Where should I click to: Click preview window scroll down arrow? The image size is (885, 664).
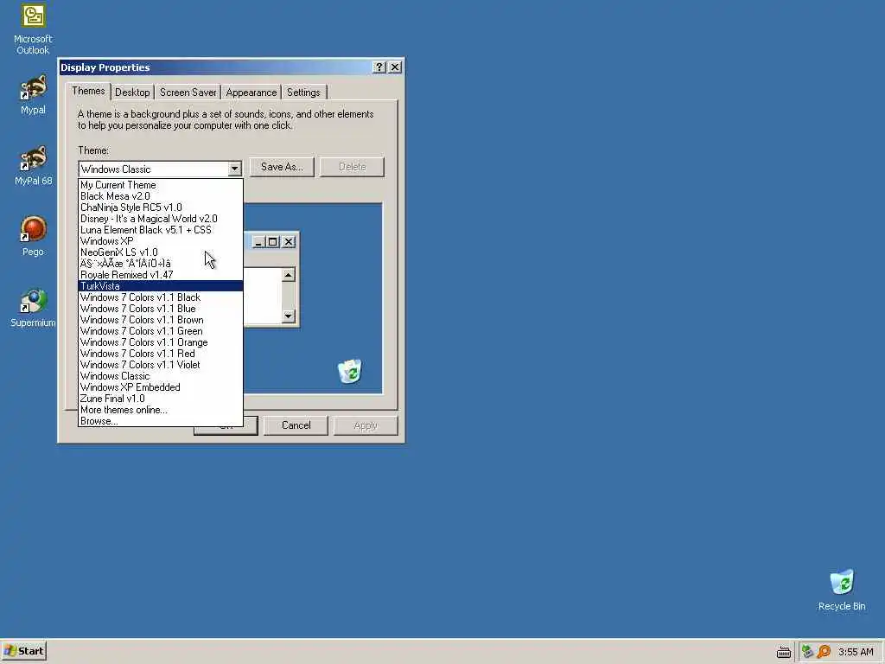click(x=289, y=316)
